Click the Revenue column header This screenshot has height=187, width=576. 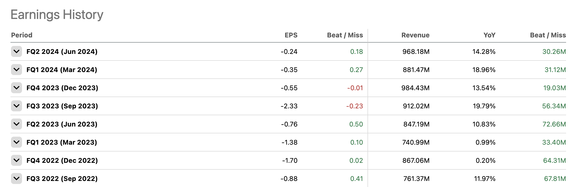tap(415, 35)
